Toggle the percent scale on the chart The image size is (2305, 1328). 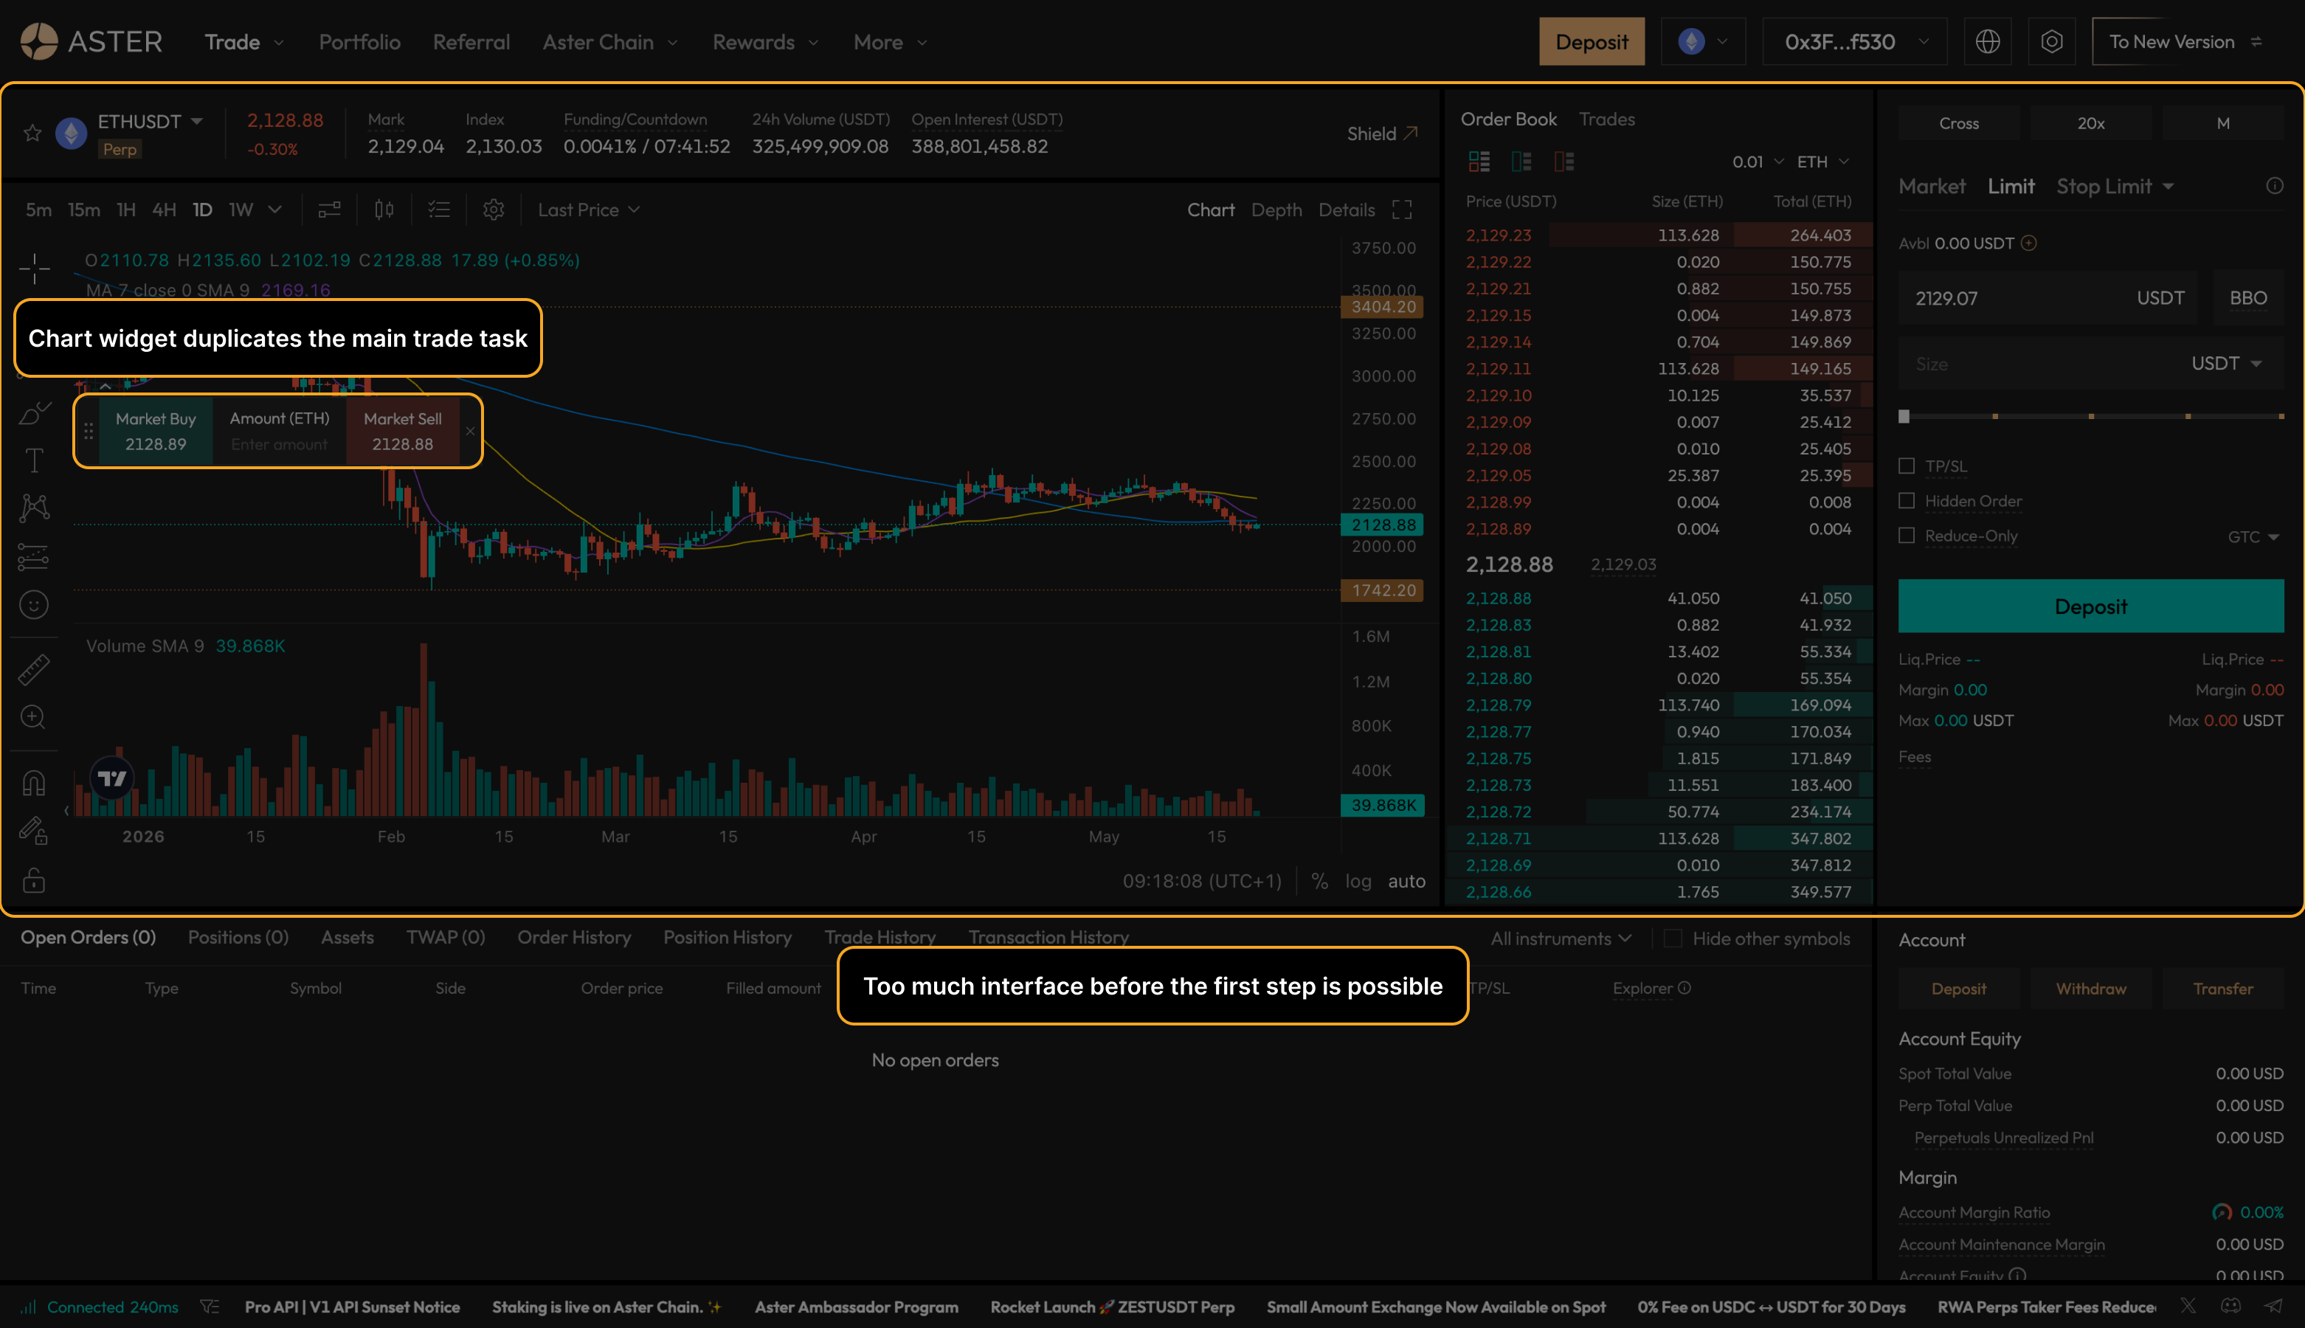(1319, 881)
